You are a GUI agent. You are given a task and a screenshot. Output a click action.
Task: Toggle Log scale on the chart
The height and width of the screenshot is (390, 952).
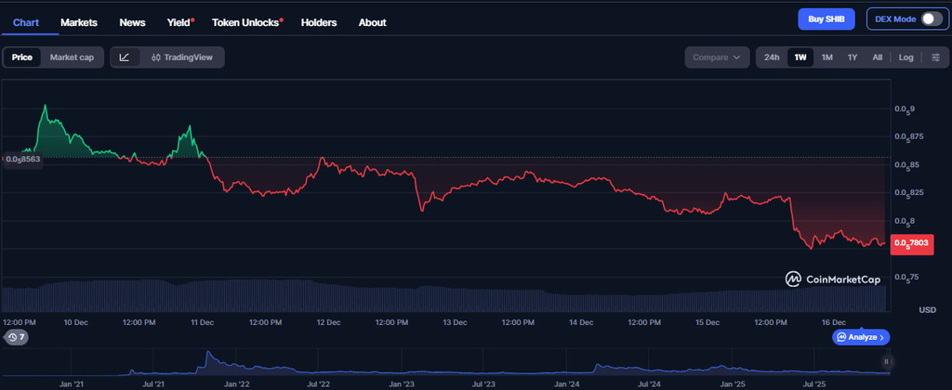click(x=906, y=58)
